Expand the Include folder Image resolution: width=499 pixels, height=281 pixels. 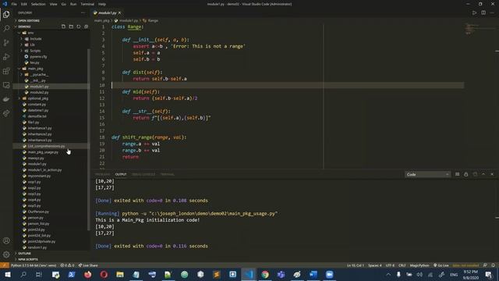coord(36,39)
